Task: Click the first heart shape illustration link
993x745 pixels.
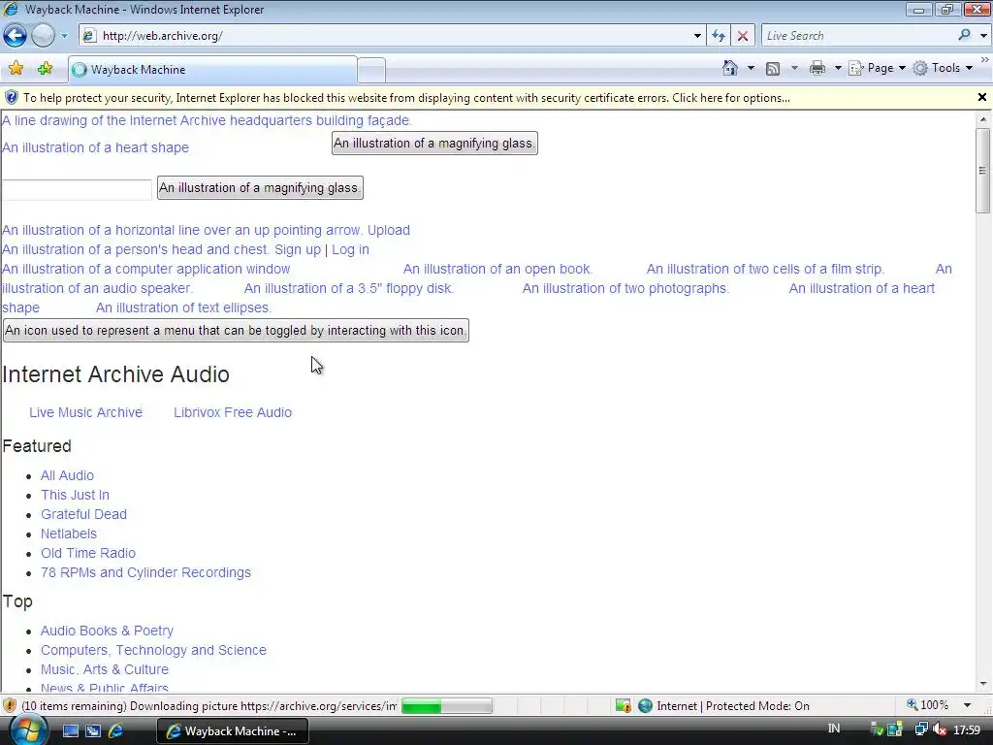Action: tap(96, 147)
